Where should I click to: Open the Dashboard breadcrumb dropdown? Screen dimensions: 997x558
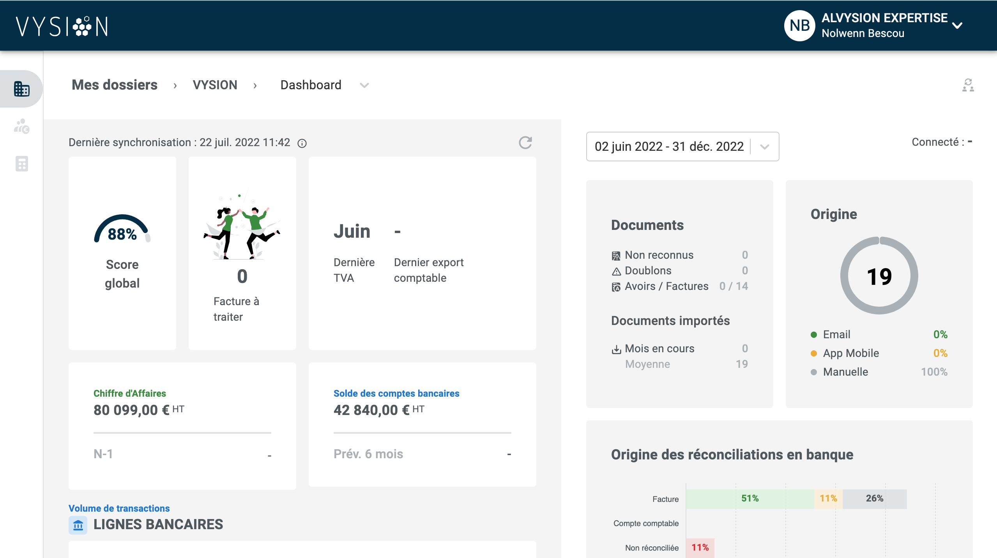[364, 85]
